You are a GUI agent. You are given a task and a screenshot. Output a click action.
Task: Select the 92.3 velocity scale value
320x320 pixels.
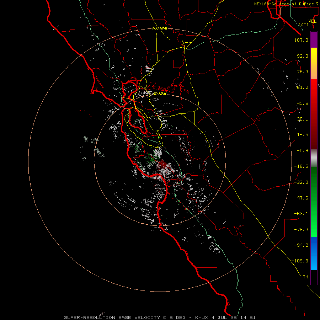click(x=303, y=56)
